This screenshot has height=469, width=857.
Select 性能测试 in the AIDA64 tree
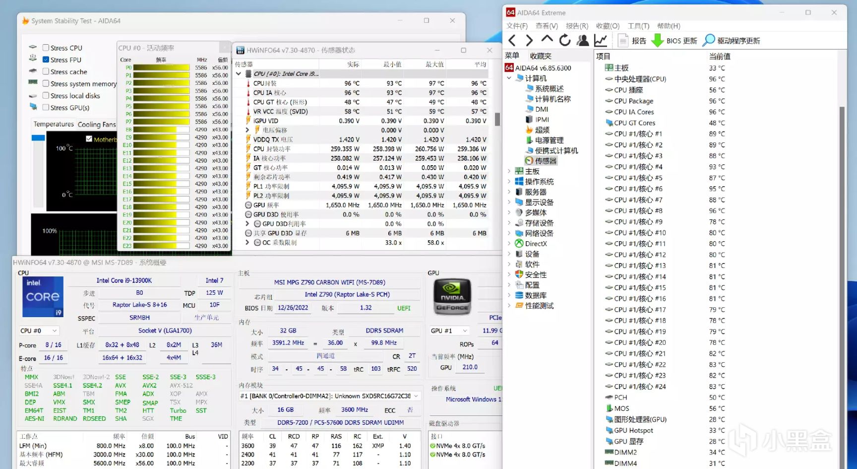[539, 306]
